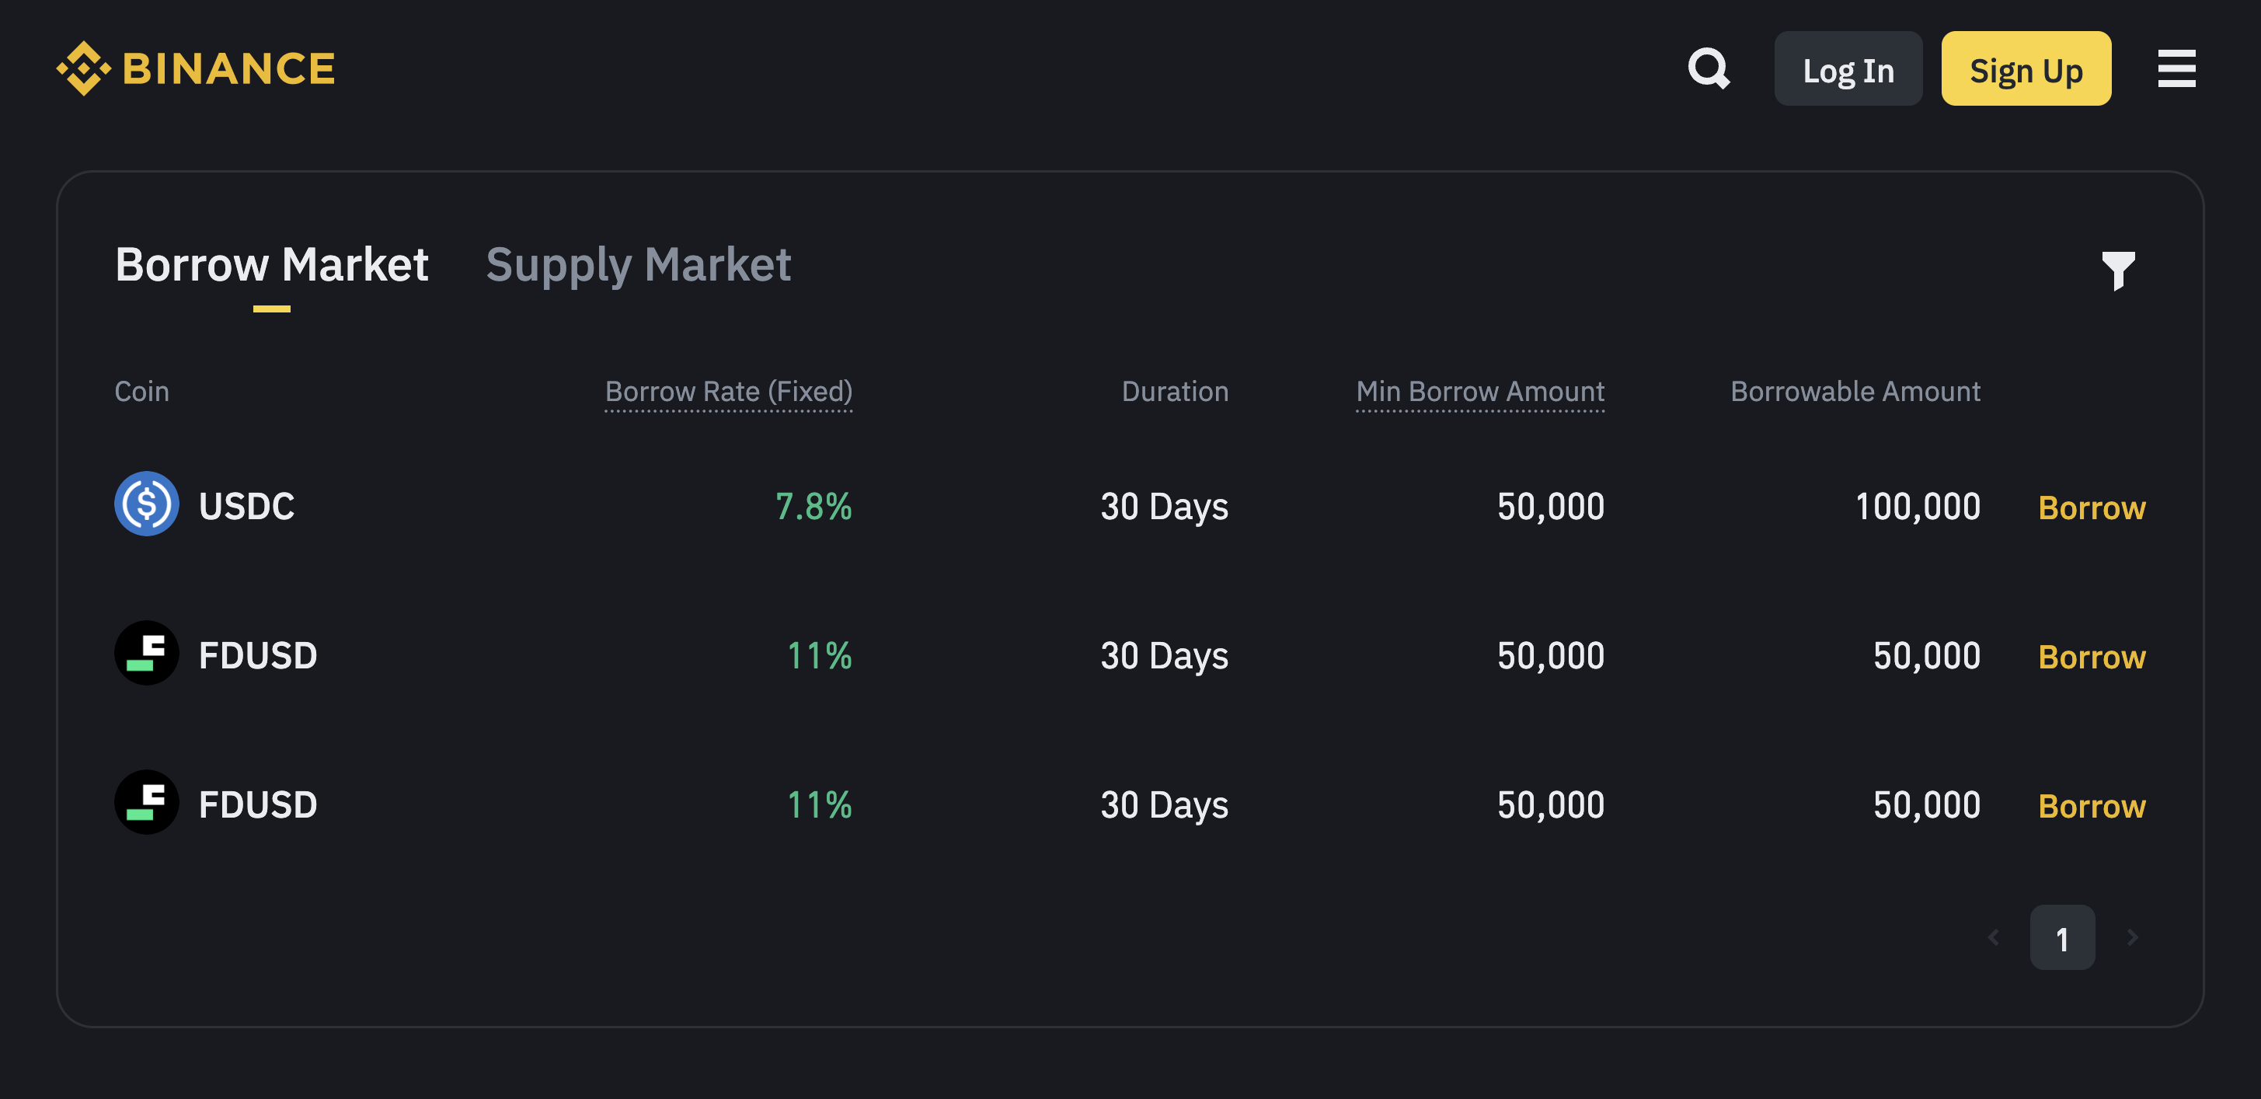Switch to the Supply Market tab
Viewport: 2261px width, 1099px height.
(x=639, y=265)
